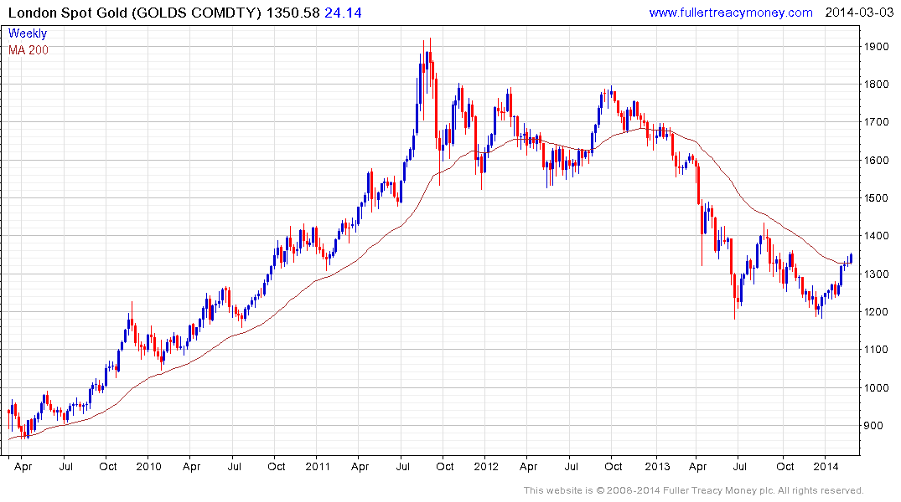The width and height of the screenshot is (901, 502).
Task: Click the 1600 price axis label
Action: tap(877, 160)
